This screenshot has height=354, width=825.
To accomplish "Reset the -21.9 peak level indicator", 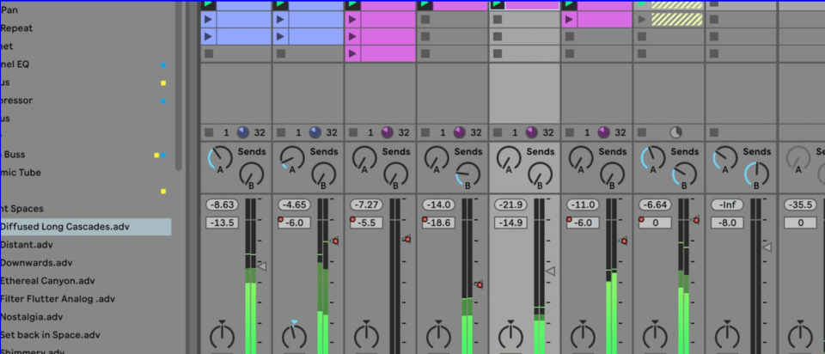I will tap(510, 204).
